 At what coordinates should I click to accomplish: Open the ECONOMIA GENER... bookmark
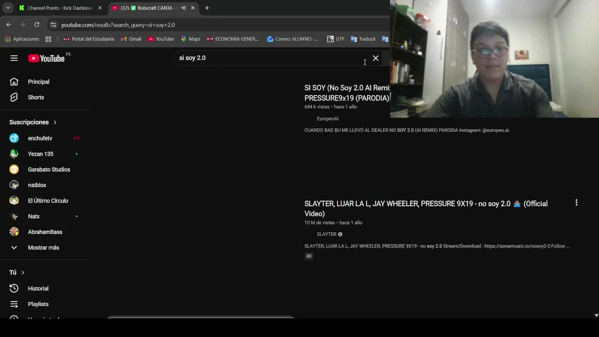point(233,39)
